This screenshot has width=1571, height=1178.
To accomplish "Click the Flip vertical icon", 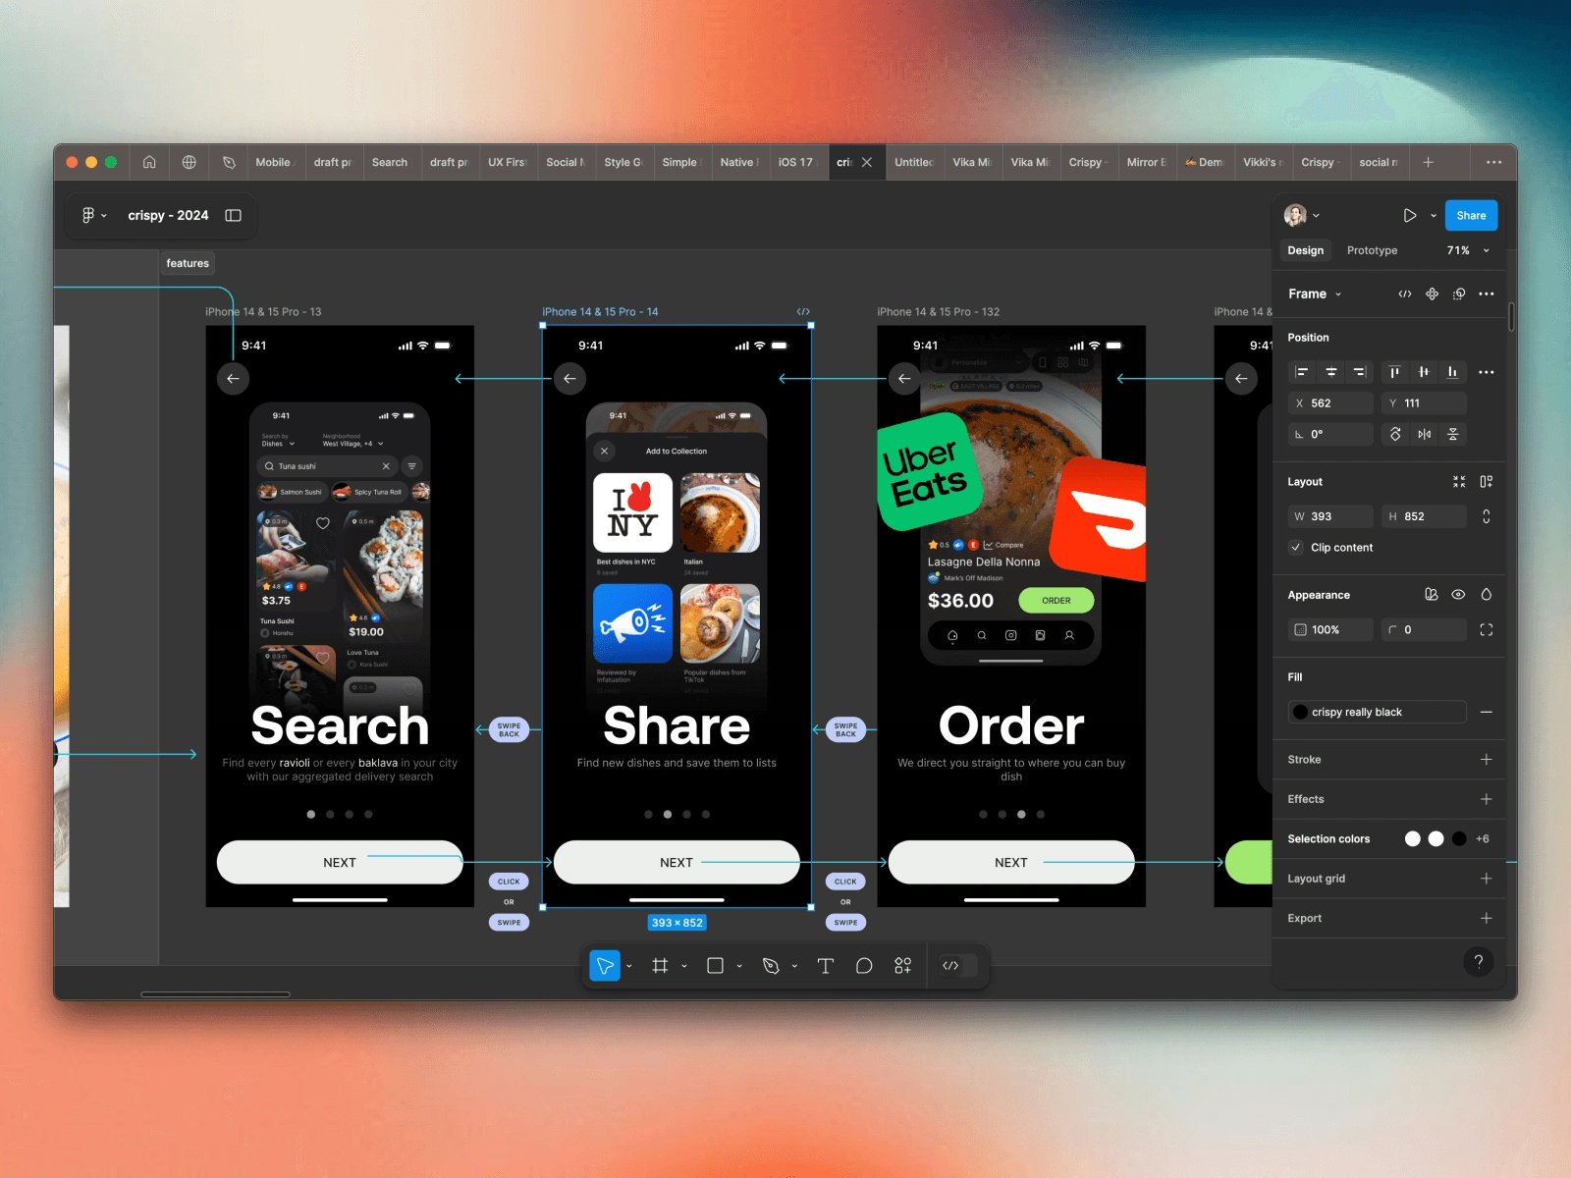I will click(x=1453, y=434).
